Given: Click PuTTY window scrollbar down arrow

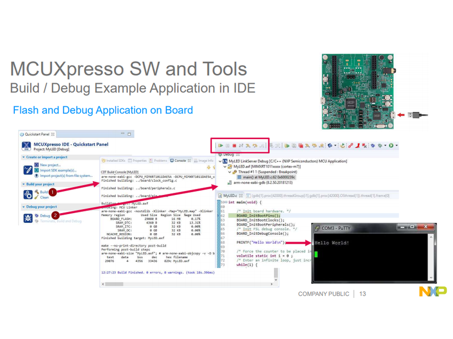Looking at the screenshot, I should tap(431, 278).
